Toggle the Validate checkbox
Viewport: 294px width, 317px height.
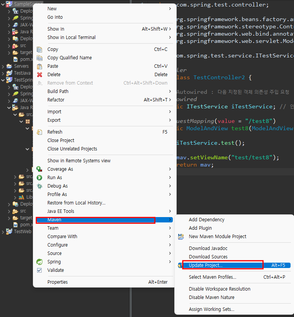[39, 270]
